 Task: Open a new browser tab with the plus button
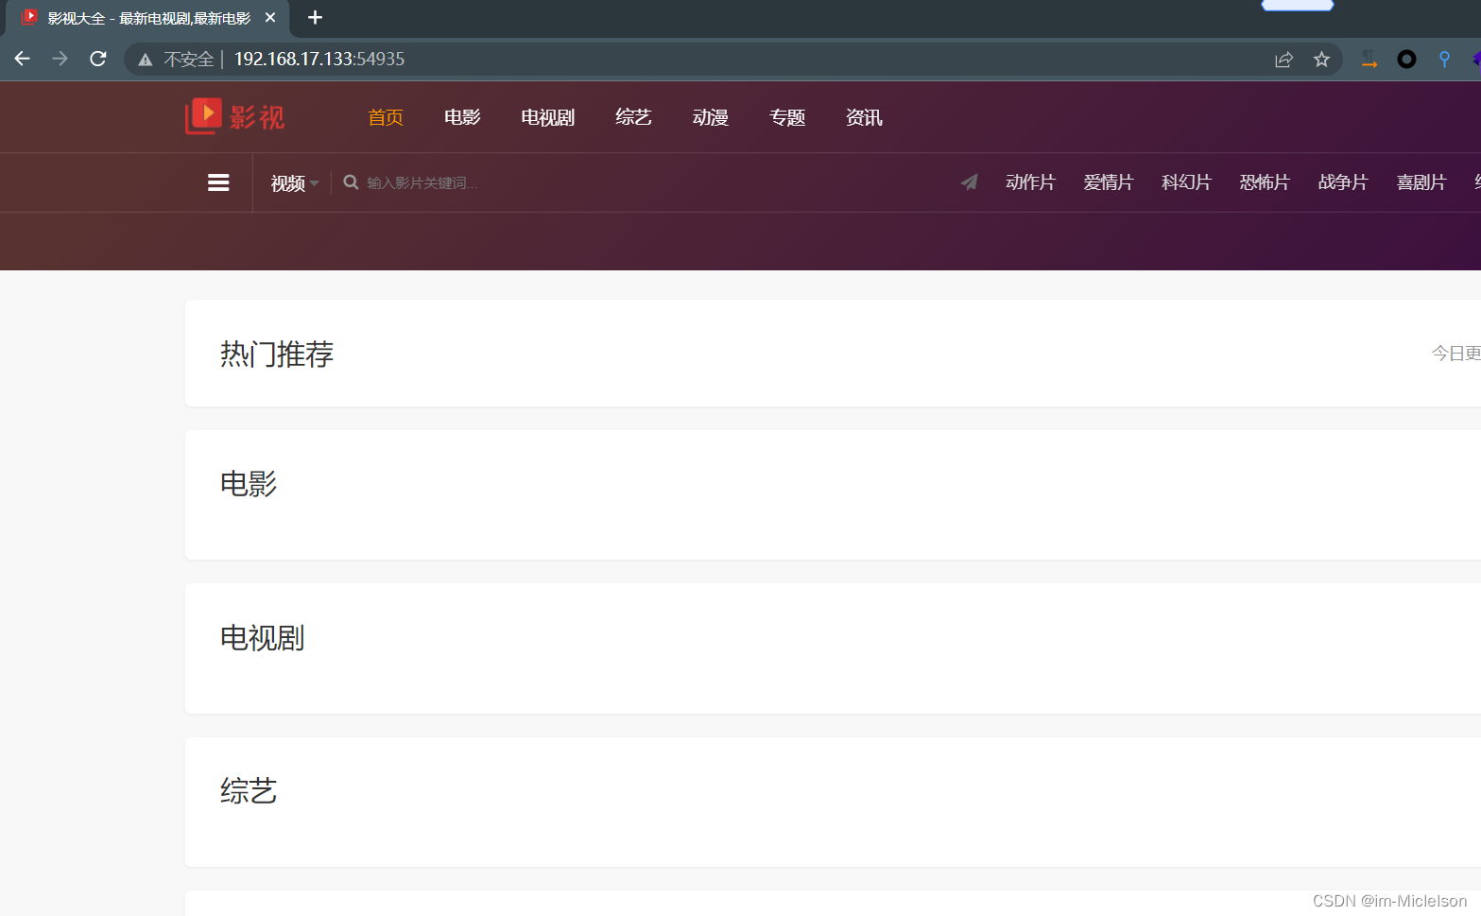315,17
